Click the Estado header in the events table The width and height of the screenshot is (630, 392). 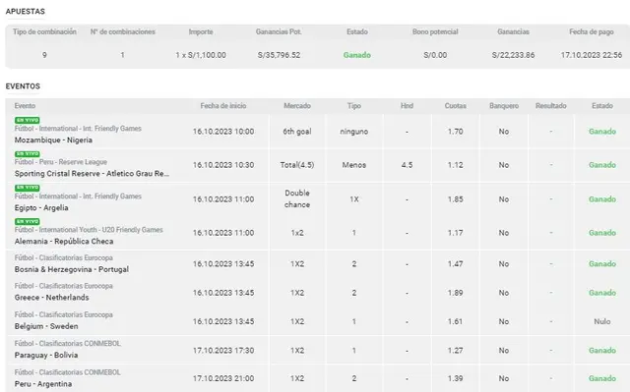click(602, 106)
